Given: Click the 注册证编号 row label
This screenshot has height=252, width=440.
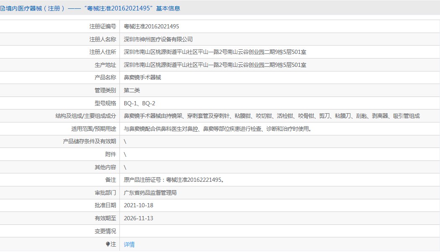Looking at the screenshot, I should point(102,26).
